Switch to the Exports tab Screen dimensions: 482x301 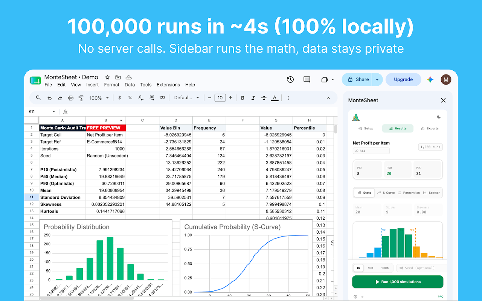coord(430,128)
